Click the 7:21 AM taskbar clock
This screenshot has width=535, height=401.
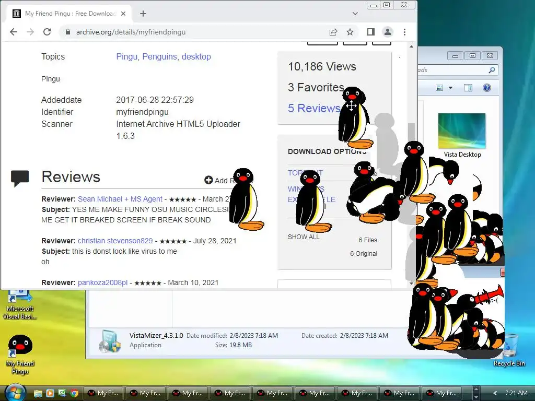tap(516, 393)
